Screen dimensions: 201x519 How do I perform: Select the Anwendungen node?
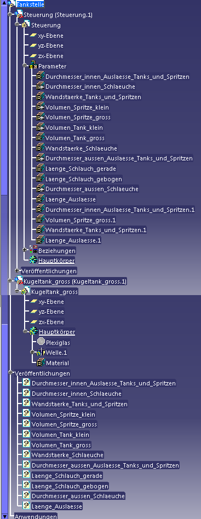coord(36,516)
